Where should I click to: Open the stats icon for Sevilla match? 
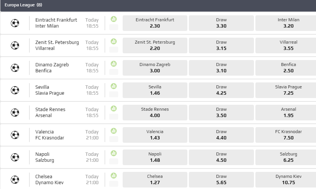pyautogui.click(x=114, y=86)
